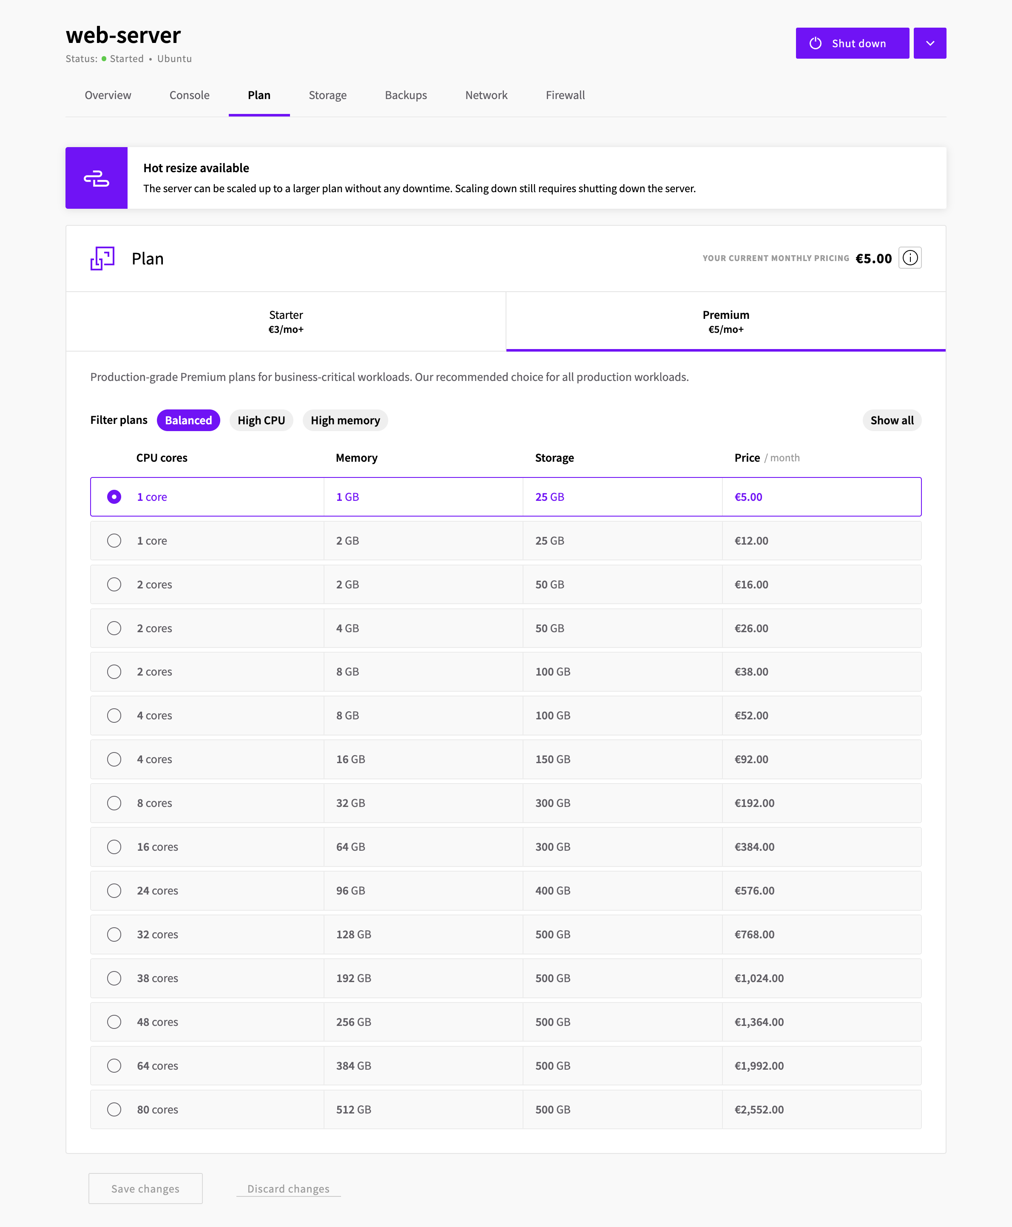This screenshot has width=1012, height=1227.
Task: Filter plans by High CPU
Action: pyautogui.click(x=261, y=420)
